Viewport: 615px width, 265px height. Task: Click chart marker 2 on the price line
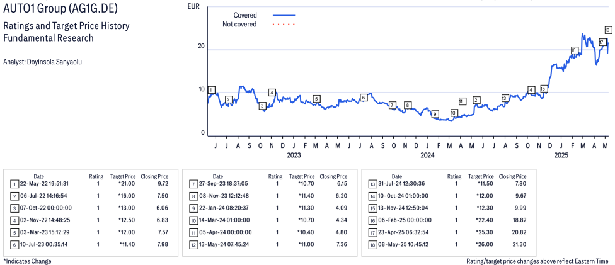[229, 99]
